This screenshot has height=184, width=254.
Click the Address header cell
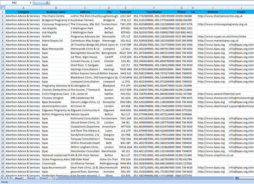click(85, 12)
